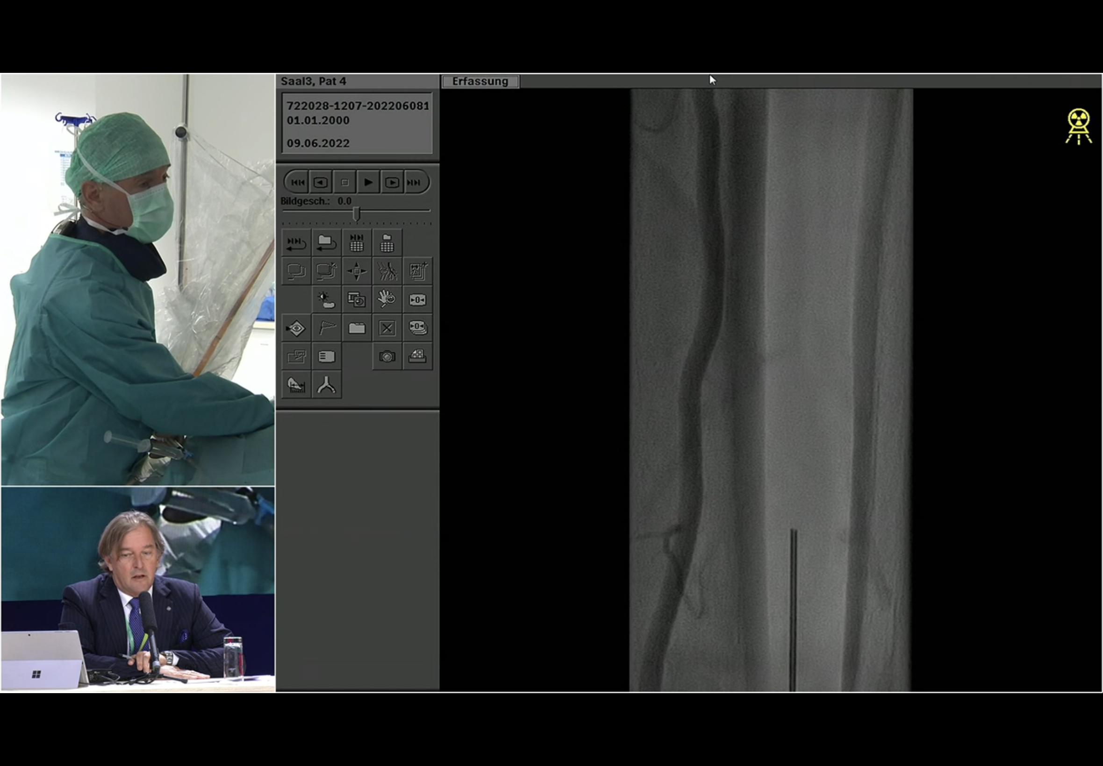Click the series loop replay icon
The height and width of the screenshot is (766, 1103).
[x=296, y=243]
